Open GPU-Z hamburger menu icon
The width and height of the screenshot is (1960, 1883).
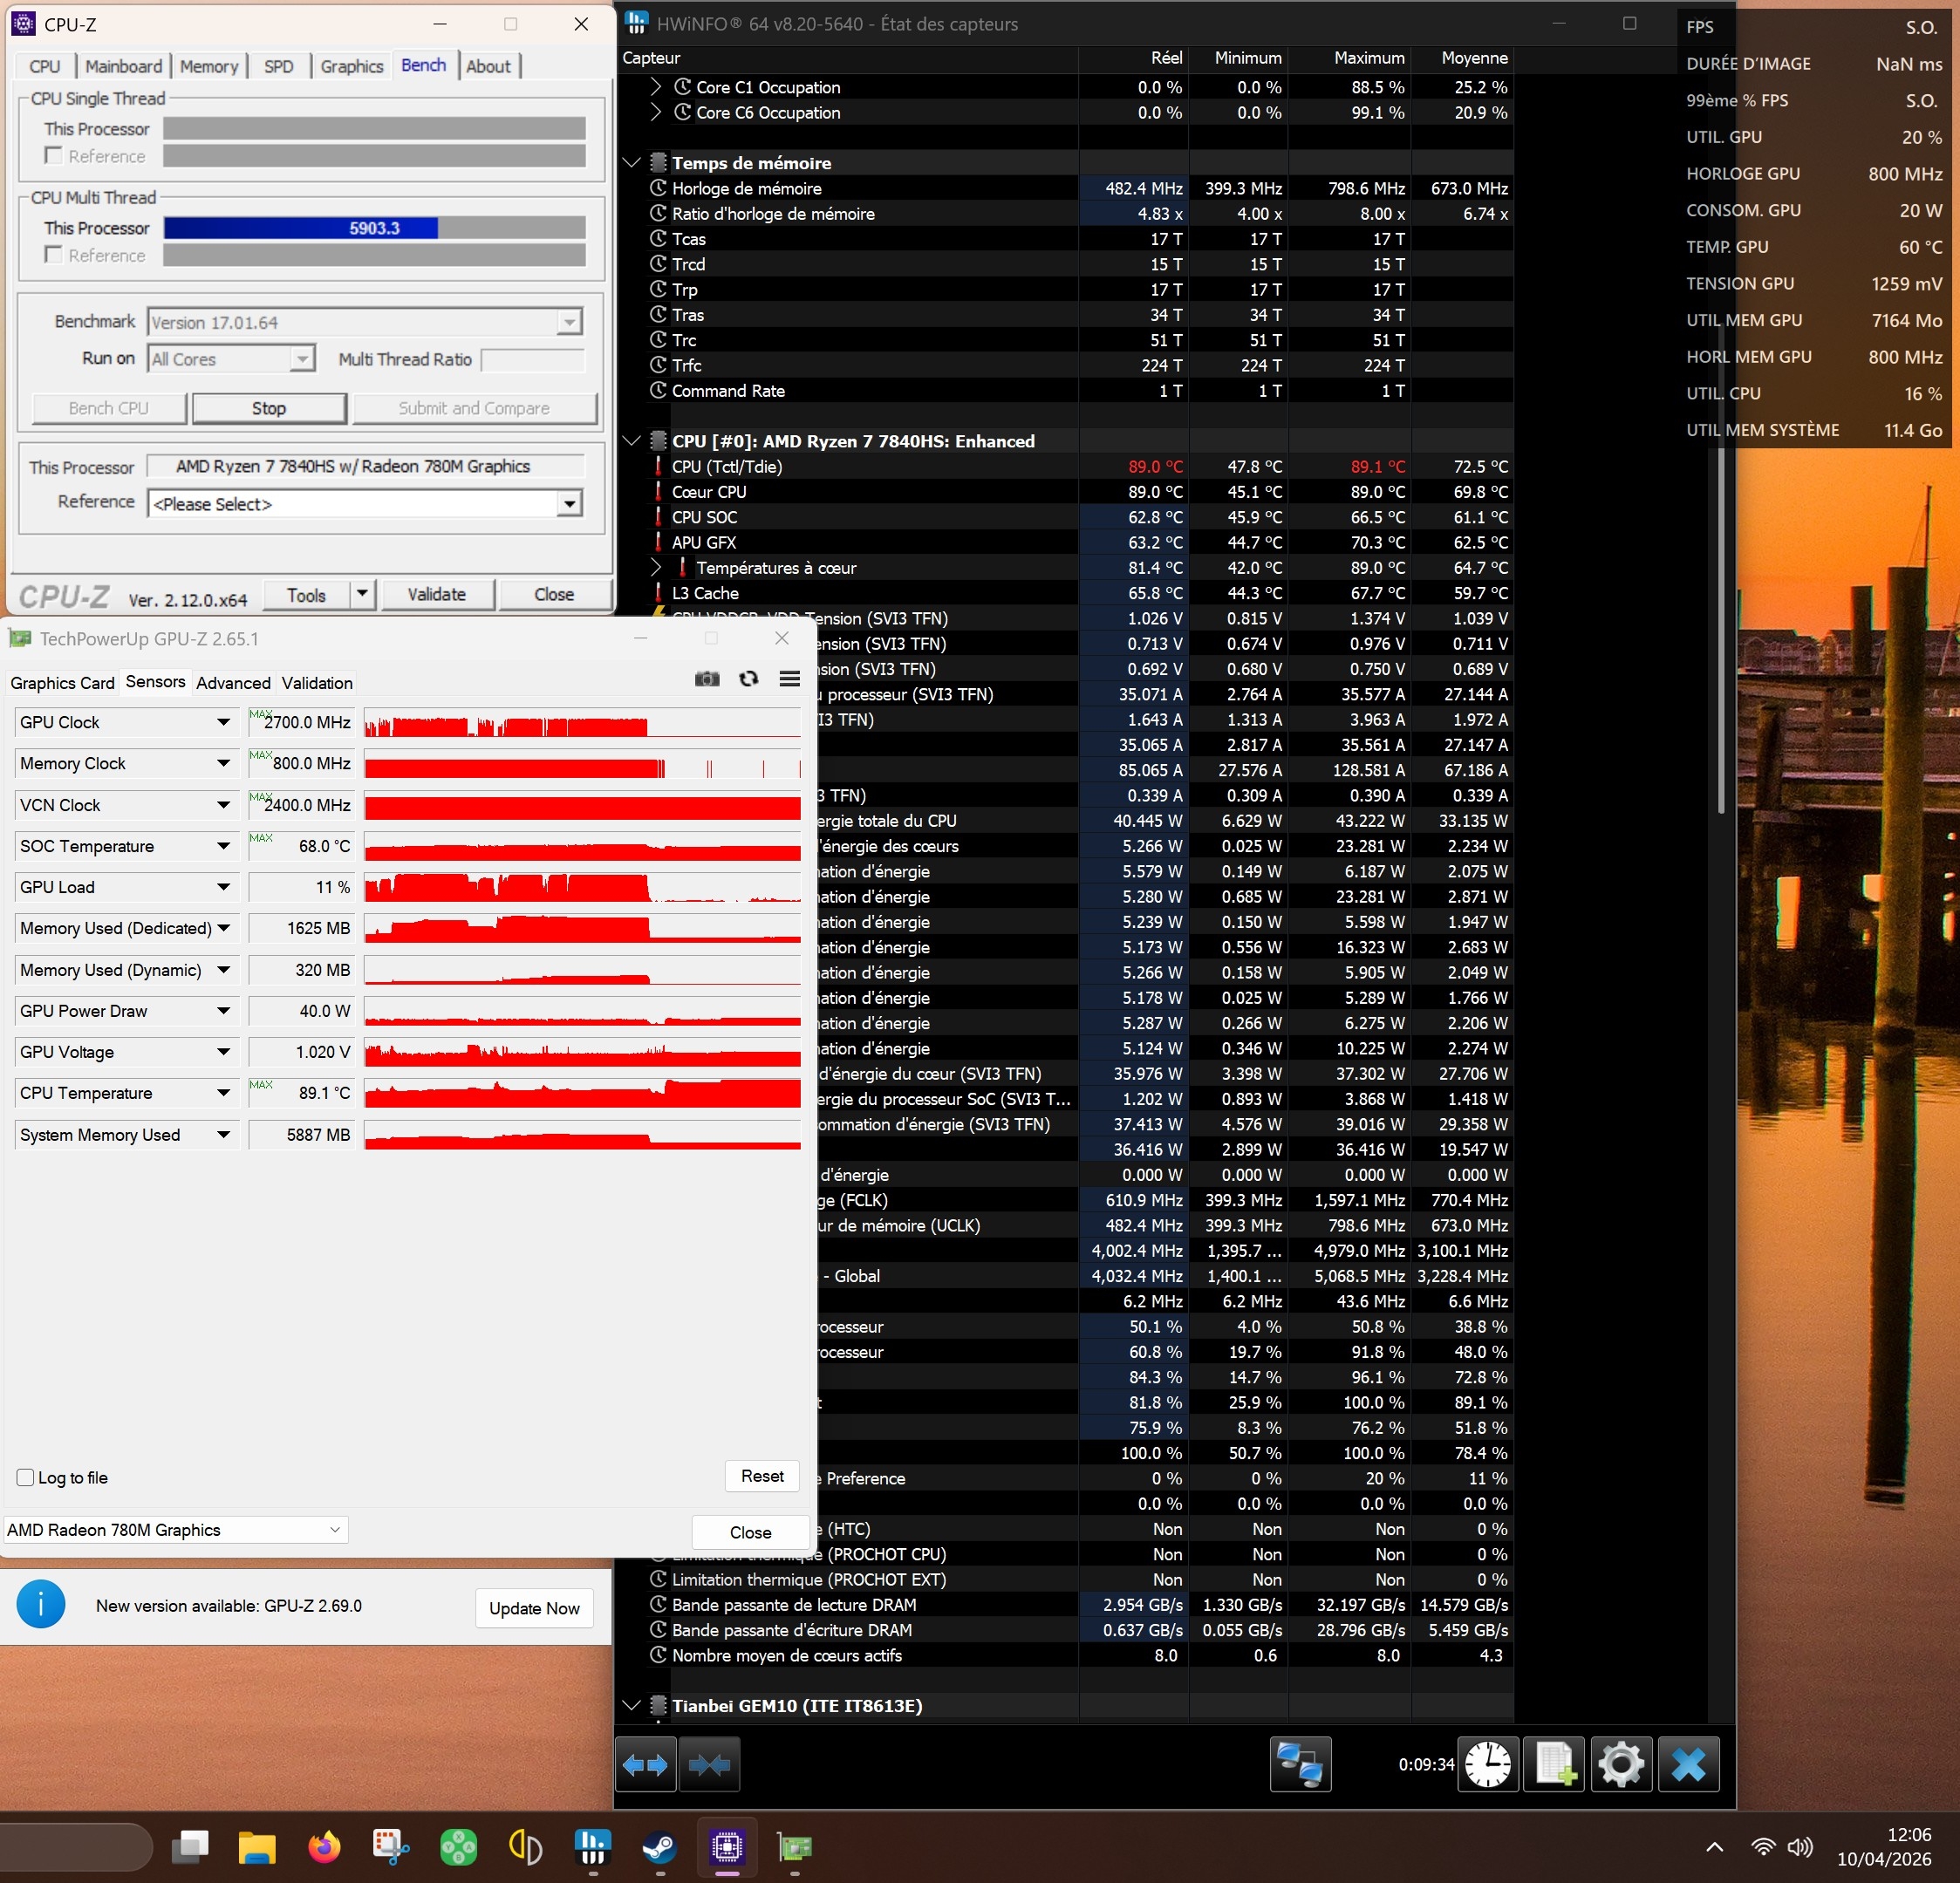[x=789, y=679]
